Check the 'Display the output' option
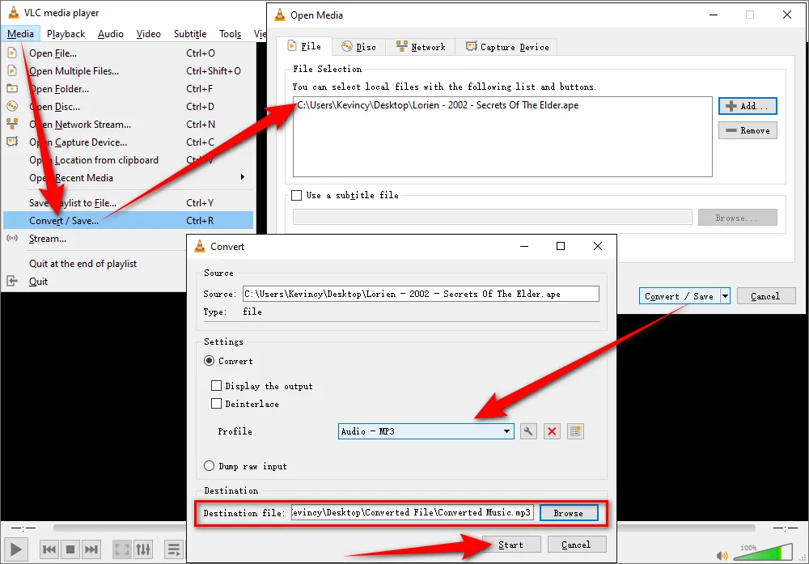 click(216, 386)
